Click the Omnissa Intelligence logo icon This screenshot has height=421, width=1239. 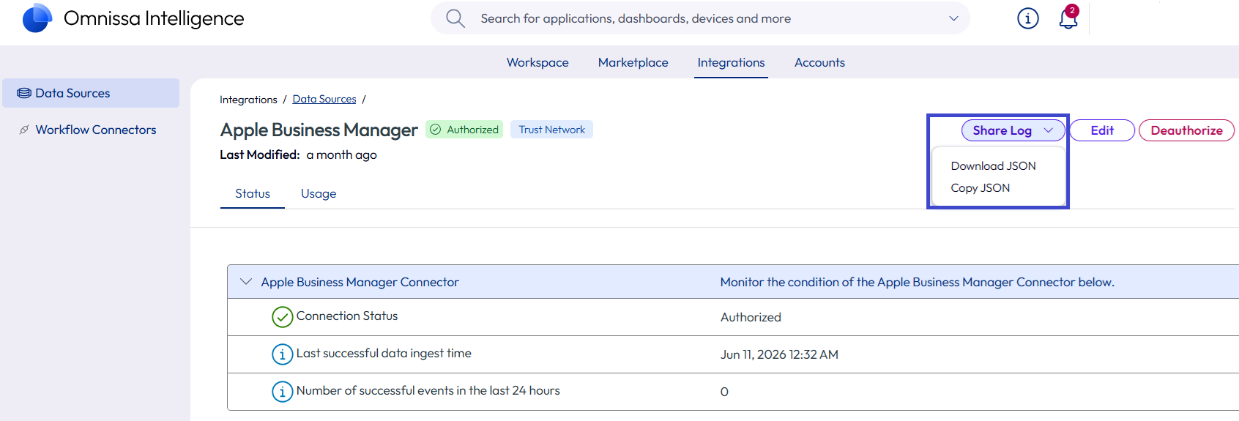(x=37, y=18)
